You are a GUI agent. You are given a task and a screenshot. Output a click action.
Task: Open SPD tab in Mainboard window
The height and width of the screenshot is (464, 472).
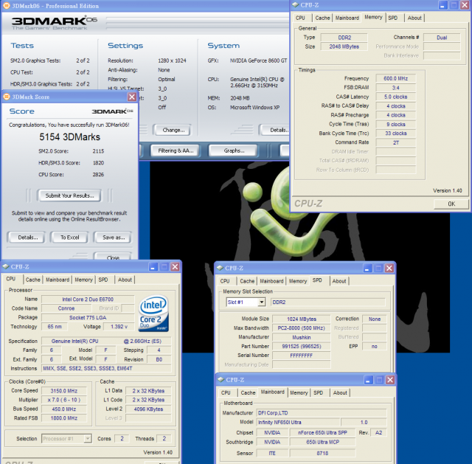coord(318,392)
